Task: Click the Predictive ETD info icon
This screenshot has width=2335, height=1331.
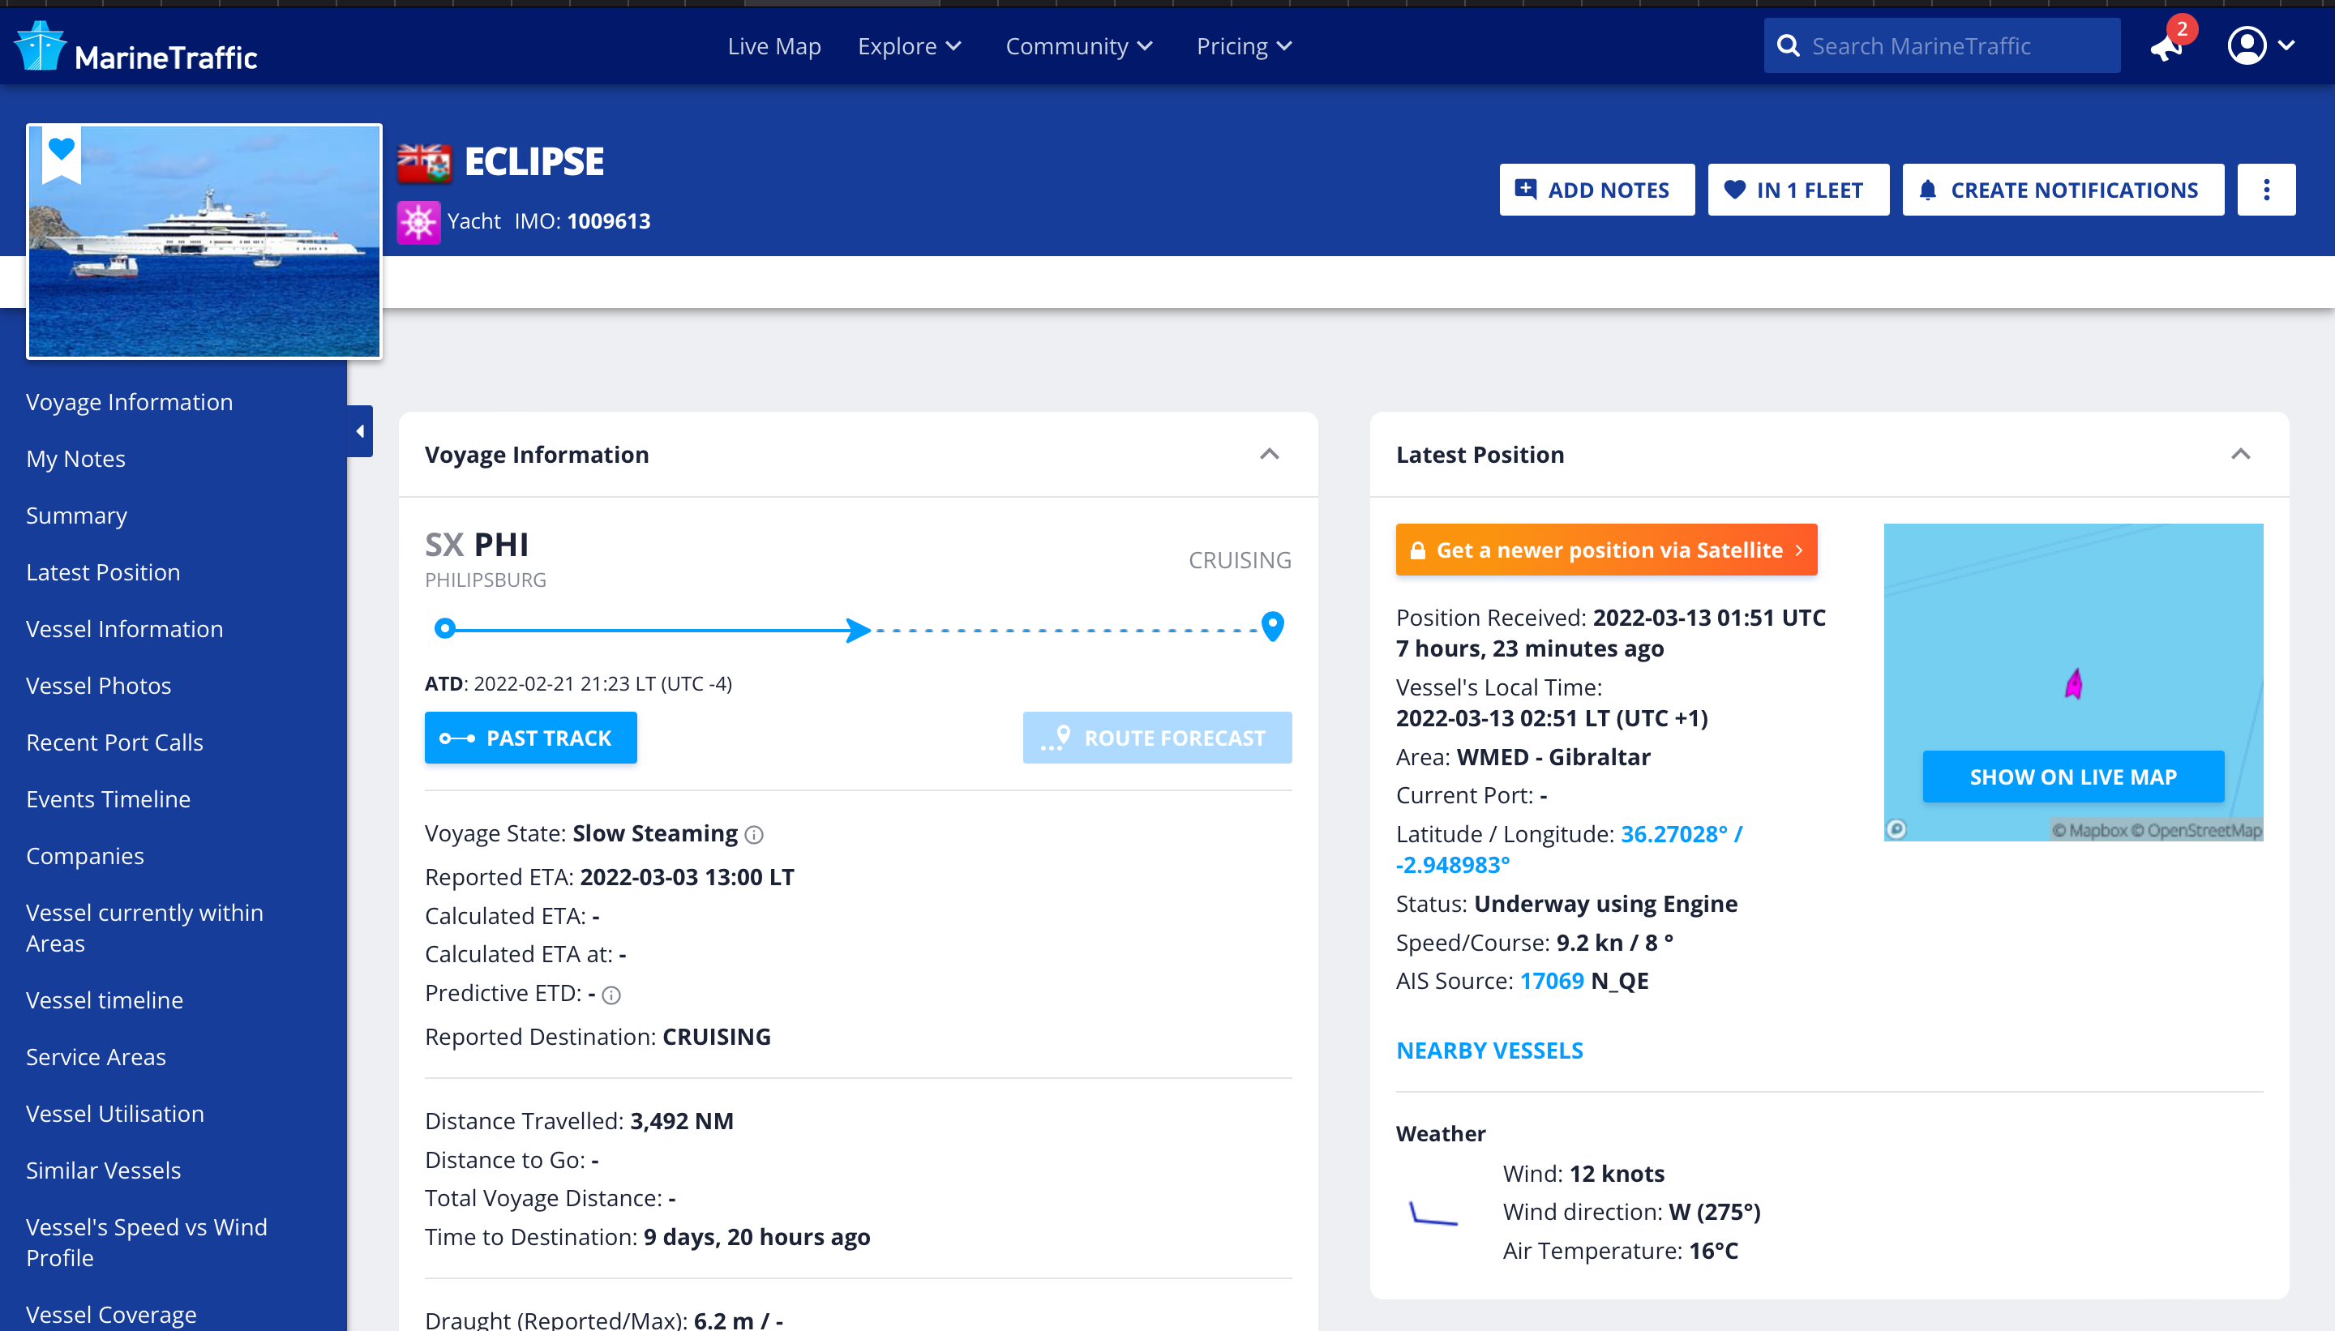Action: point(611,995)
